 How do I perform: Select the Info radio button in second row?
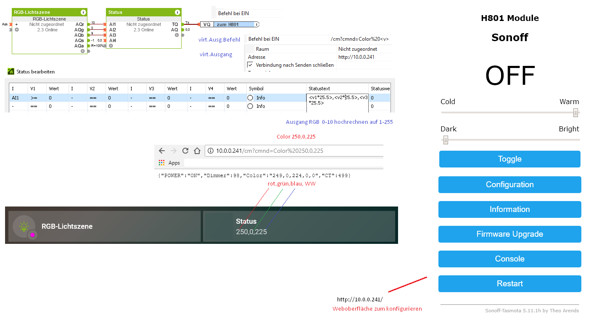tap(251, 106)
